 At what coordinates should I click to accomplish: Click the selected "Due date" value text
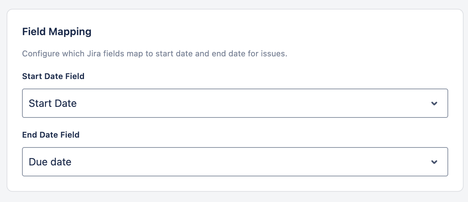pos(50,162)
